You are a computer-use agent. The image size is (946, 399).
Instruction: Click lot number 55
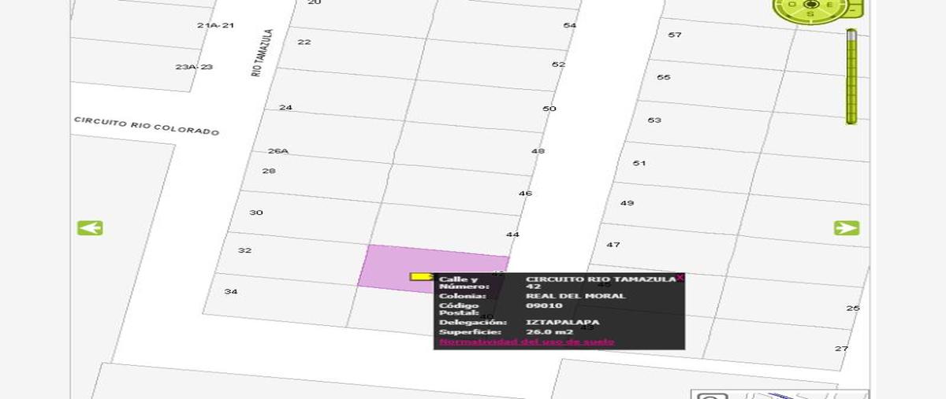pyautogui.click(x=664, y=77)
